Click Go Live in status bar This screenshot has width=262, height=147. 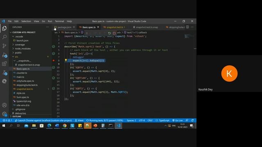pos(177,120)
